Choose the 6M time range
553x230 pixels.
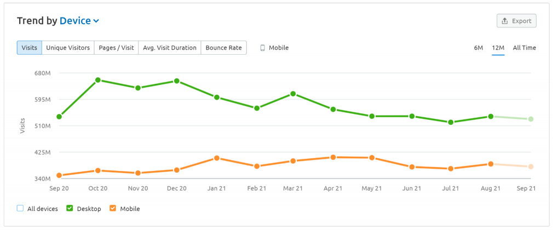point(478,48)
